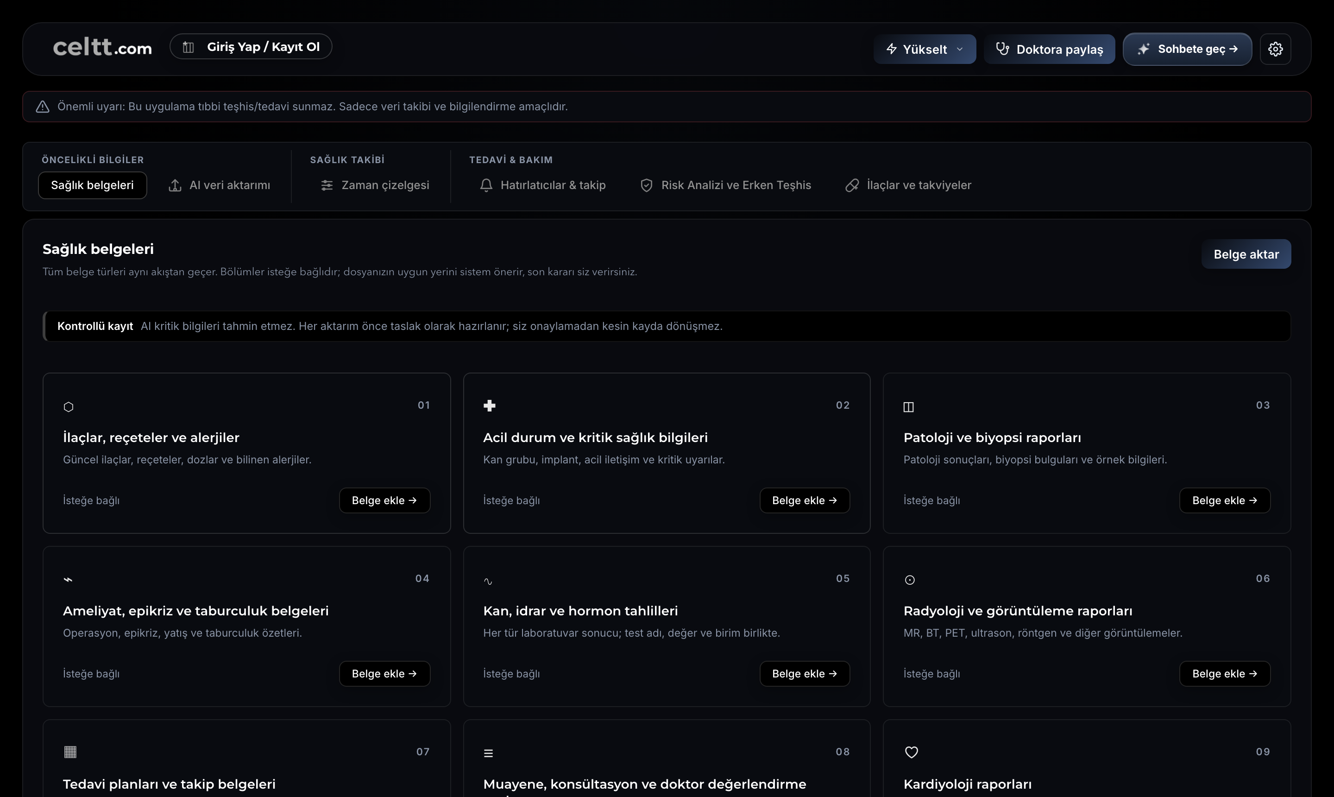The height and width of the screenshot is (797, 1334).
Task: Add document to Patoloji ve biyopsi raporları
Action: click(1225, 500)
